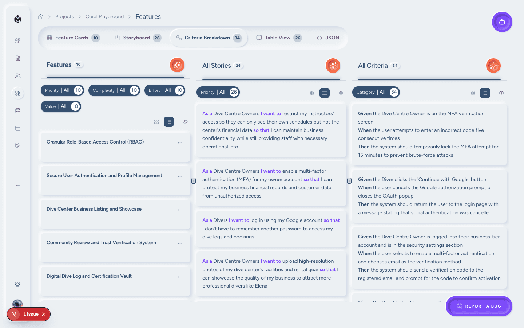524x328 pixels.
Task: Click the AI sparkle icon beside All Criteria header
Action: tap(493, 66)
